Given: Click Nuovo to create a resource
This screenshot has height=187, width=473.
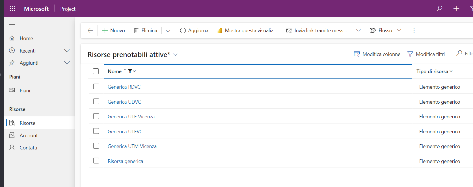Looking at the screenshot, I should [113, 31].
